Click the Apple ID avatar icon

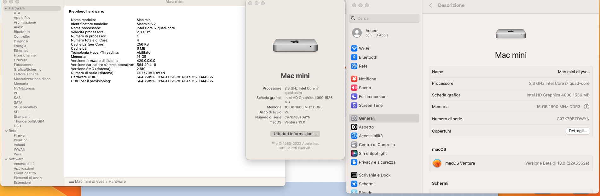pos(357,33)
